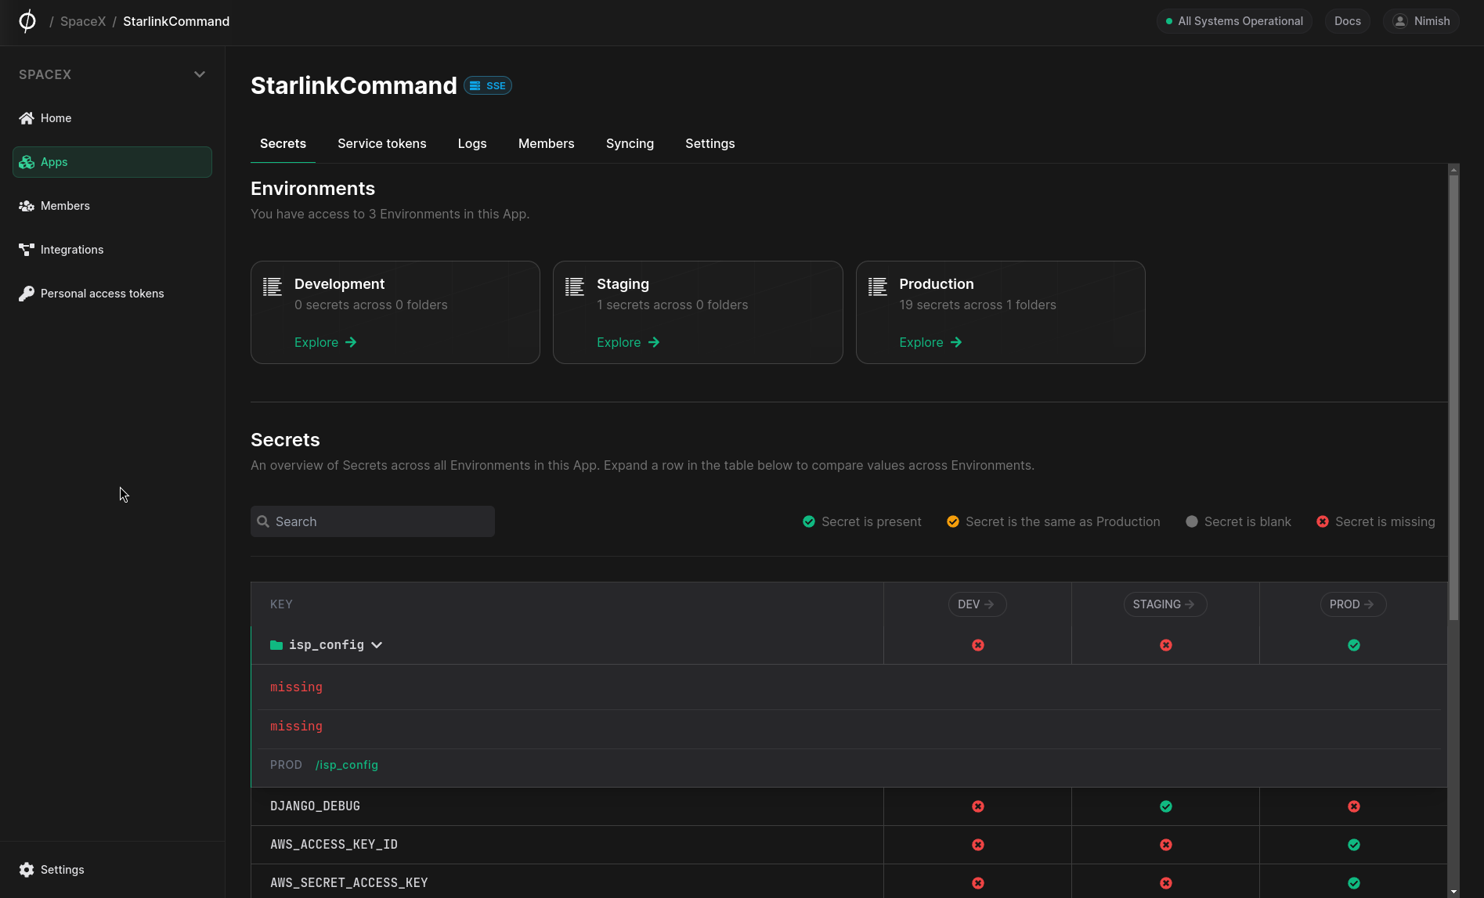The image size is (1484, 898).
Task: Open the Syncing tab
Action: click(x=630, y=143)
